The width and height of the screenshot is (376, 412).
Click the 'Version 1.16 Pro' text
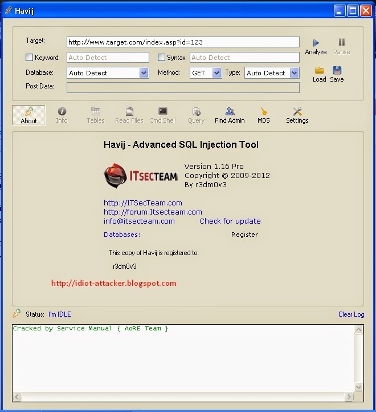[x=214, y=166]
